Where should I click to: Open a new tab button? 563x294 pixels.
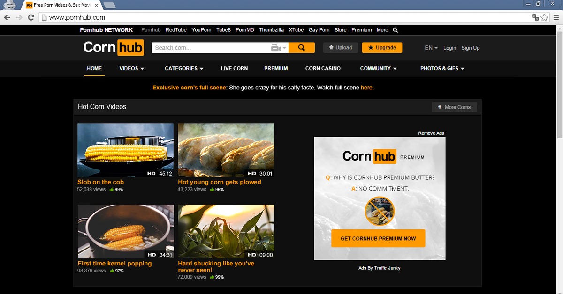(109, 5)
